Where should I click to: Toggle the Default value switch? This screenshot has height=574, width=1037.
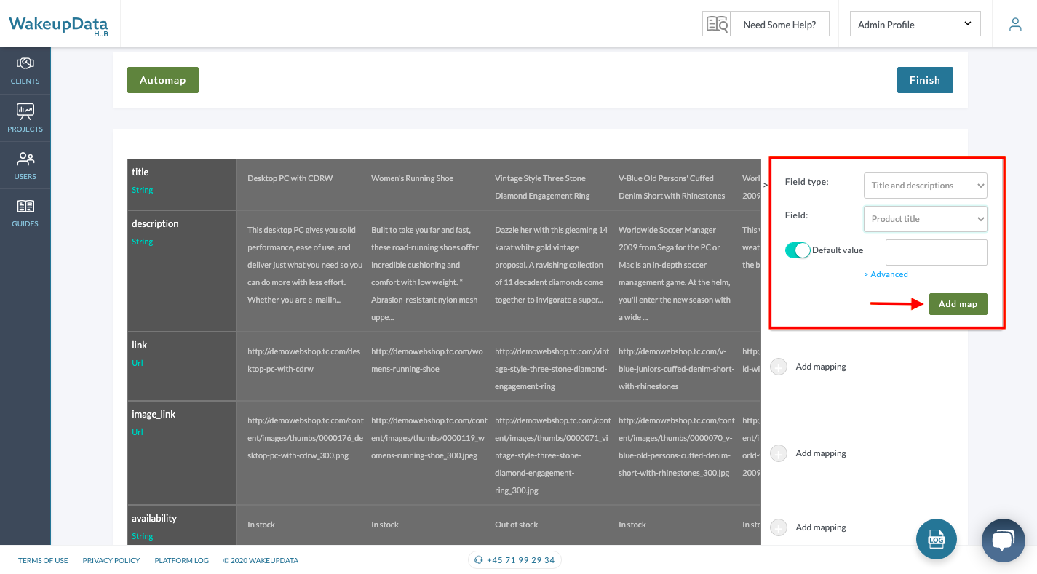tap(798, 250)
